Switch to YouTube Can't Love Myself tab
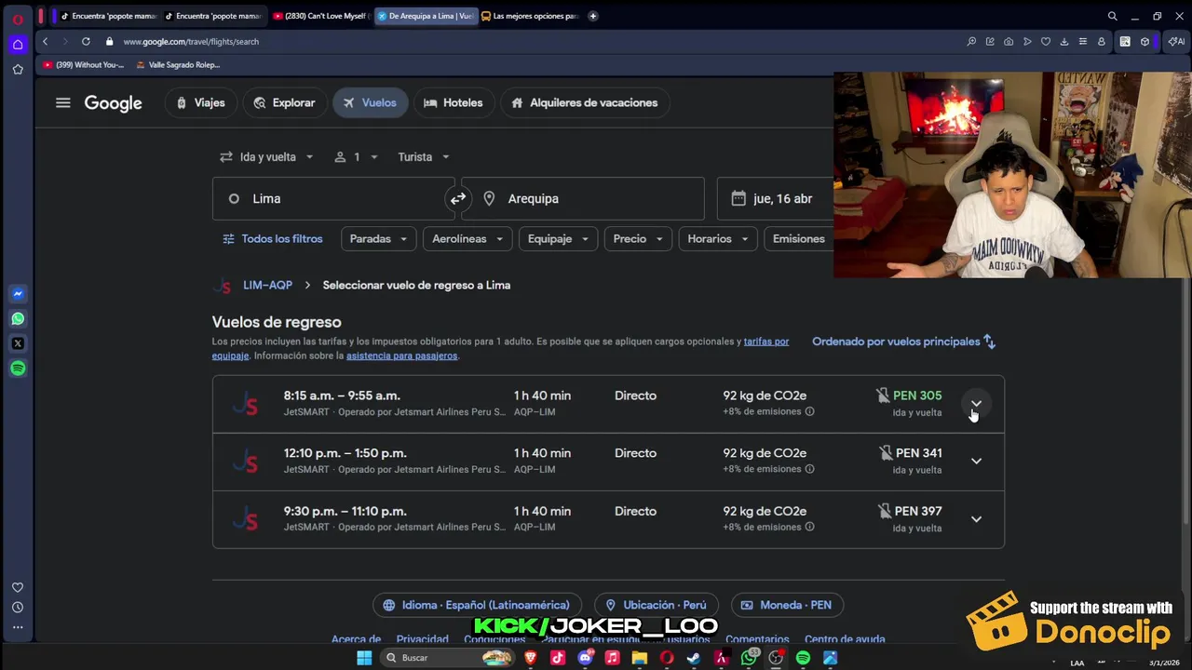This screenshot has height=670, width=1192. (x=319, y=16)
